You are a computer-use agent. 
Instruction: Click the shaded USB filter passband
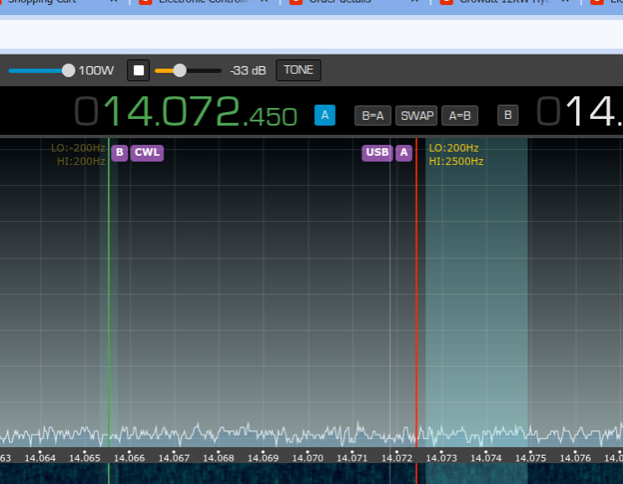point(476,293)
